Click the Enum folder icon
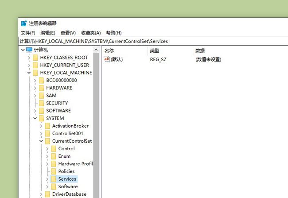This screenshot has width=288, height=198. click(54, 156)
